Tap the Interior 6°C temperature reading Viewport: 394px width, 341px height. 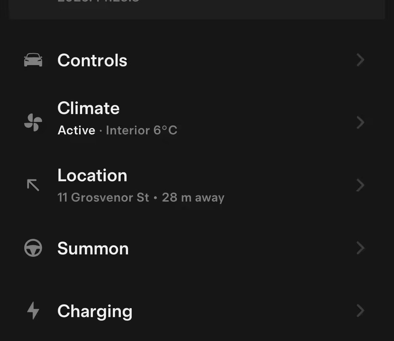point(142,130)
